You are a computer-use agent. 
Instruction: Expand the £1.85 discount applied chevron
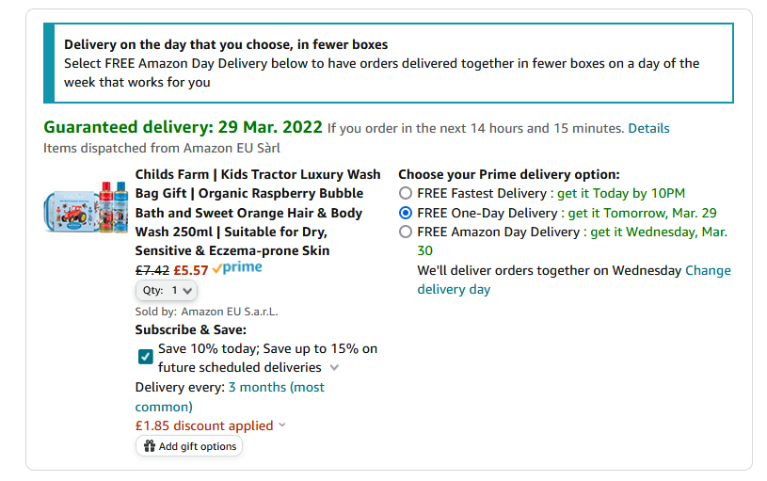282,425
